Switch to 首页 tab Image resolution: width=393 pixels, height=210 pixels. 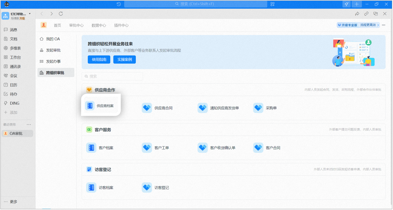point(57,25)
